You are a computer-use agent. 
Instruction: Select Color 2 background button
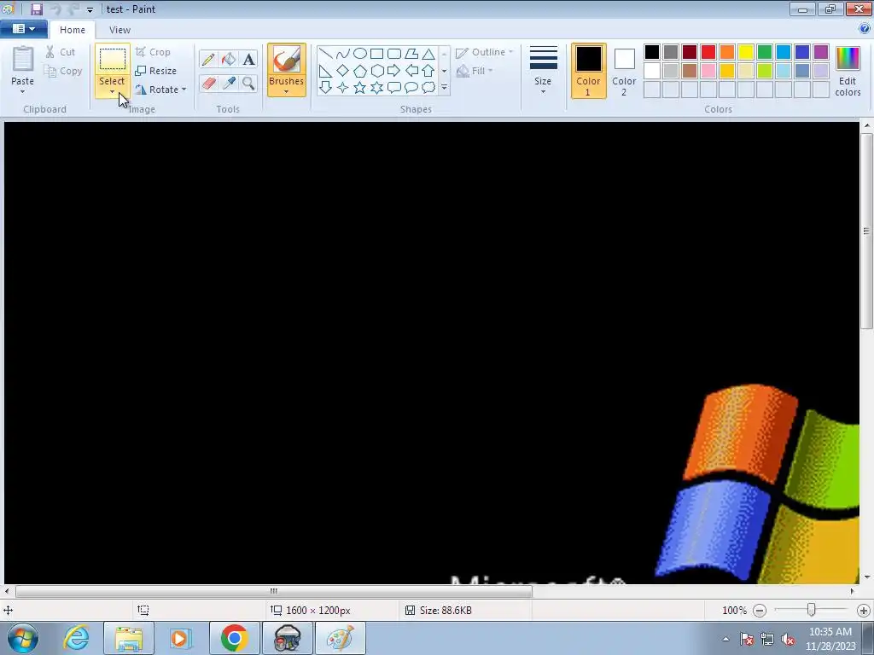tap(624, 71)
